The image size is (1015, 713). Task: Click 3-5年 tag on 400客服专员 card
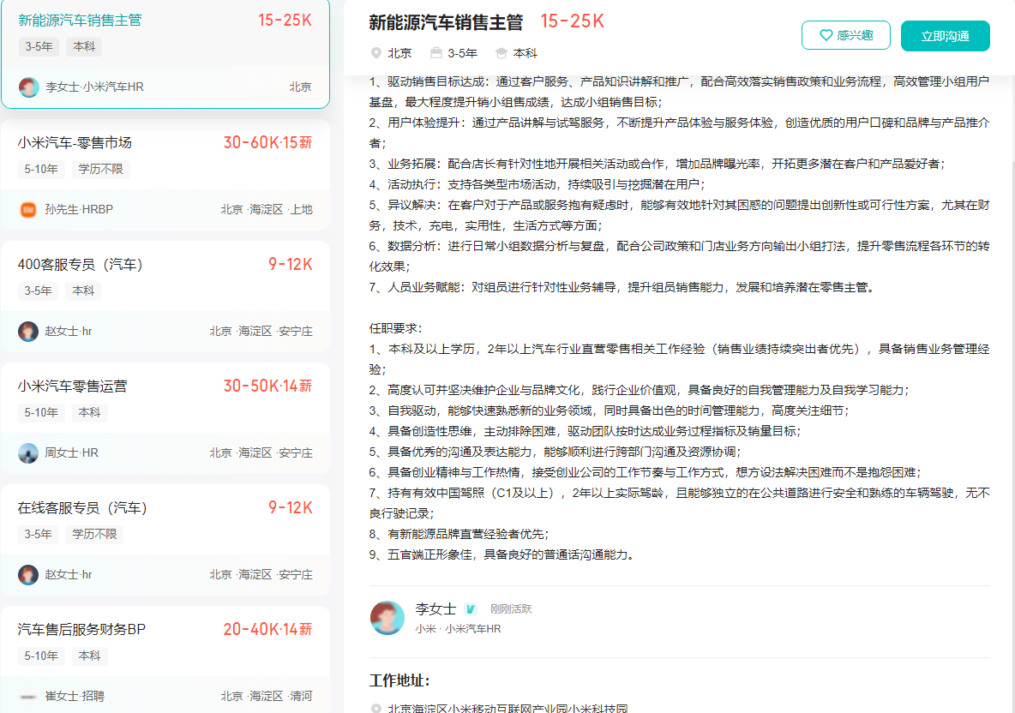point(39,291)
